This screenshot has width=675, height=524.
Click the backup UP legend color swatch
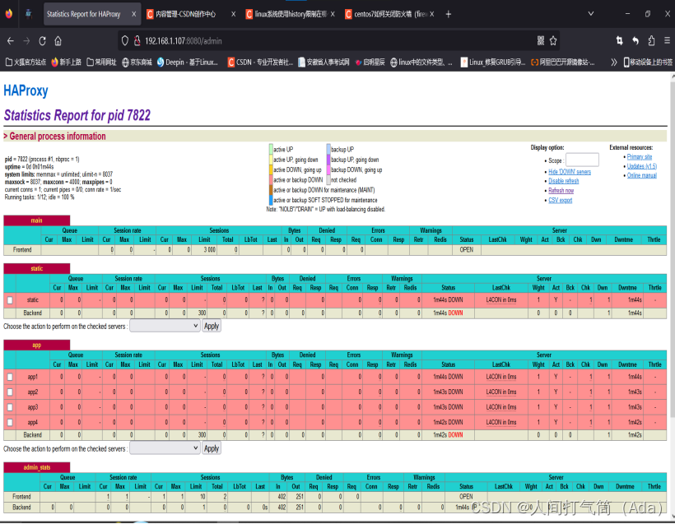(x=328, y=149)
